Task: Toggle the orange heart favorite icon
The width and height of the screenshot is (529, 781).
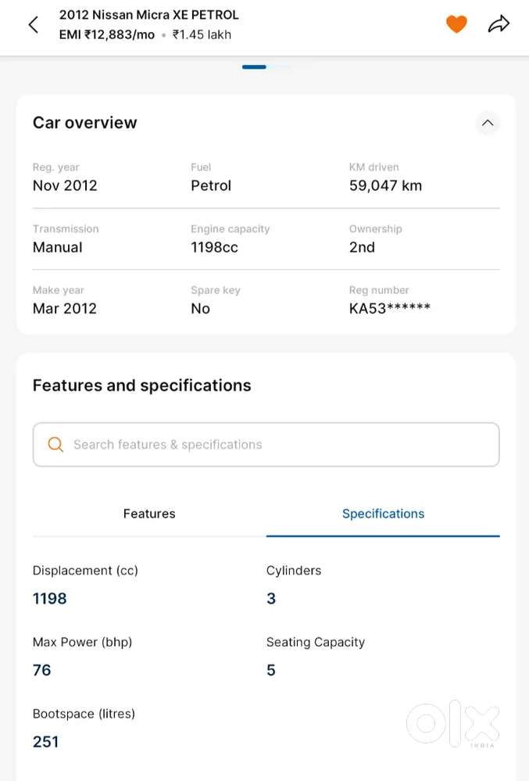Action: coord(456,24)
